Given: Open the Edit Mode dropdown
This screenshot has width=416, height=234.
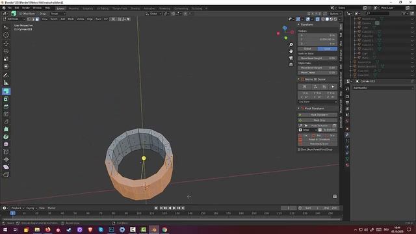Looking at the screenshot, I should (14, 19).
